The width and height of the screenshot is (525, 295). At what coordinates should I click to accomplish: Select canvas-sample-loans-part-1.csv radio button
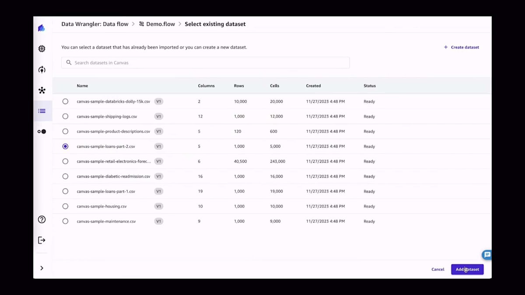(65, 191)
